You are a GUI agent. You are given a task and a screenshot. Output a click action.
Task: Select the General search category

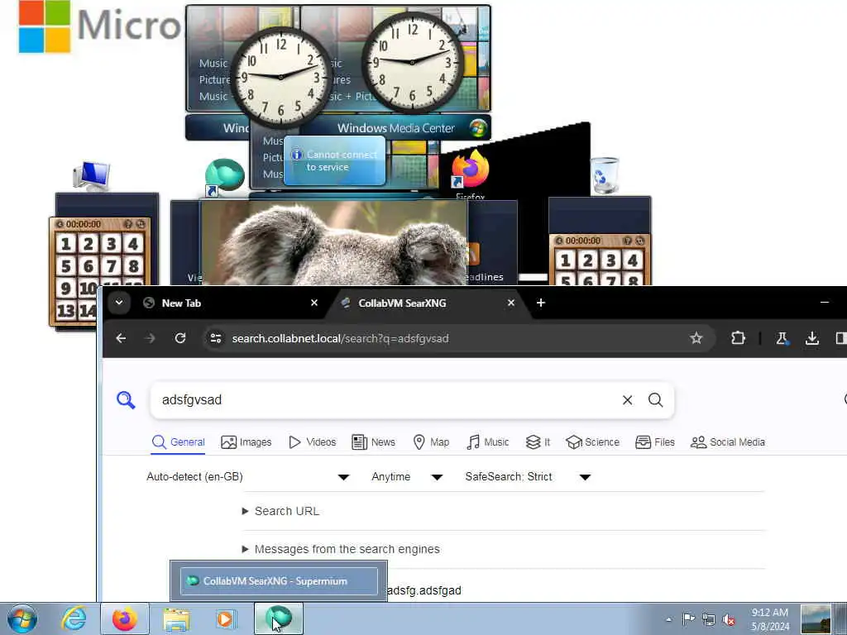179,442
